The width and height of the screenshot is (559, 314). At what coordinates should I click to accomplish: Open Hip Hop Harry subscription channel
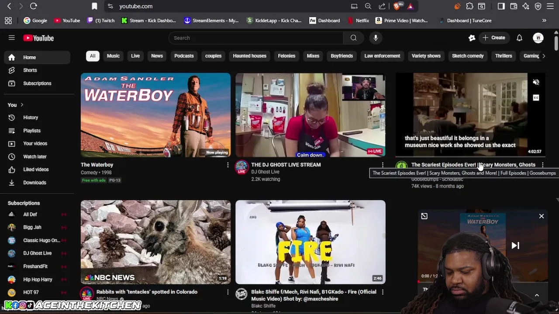coord(37,280)
